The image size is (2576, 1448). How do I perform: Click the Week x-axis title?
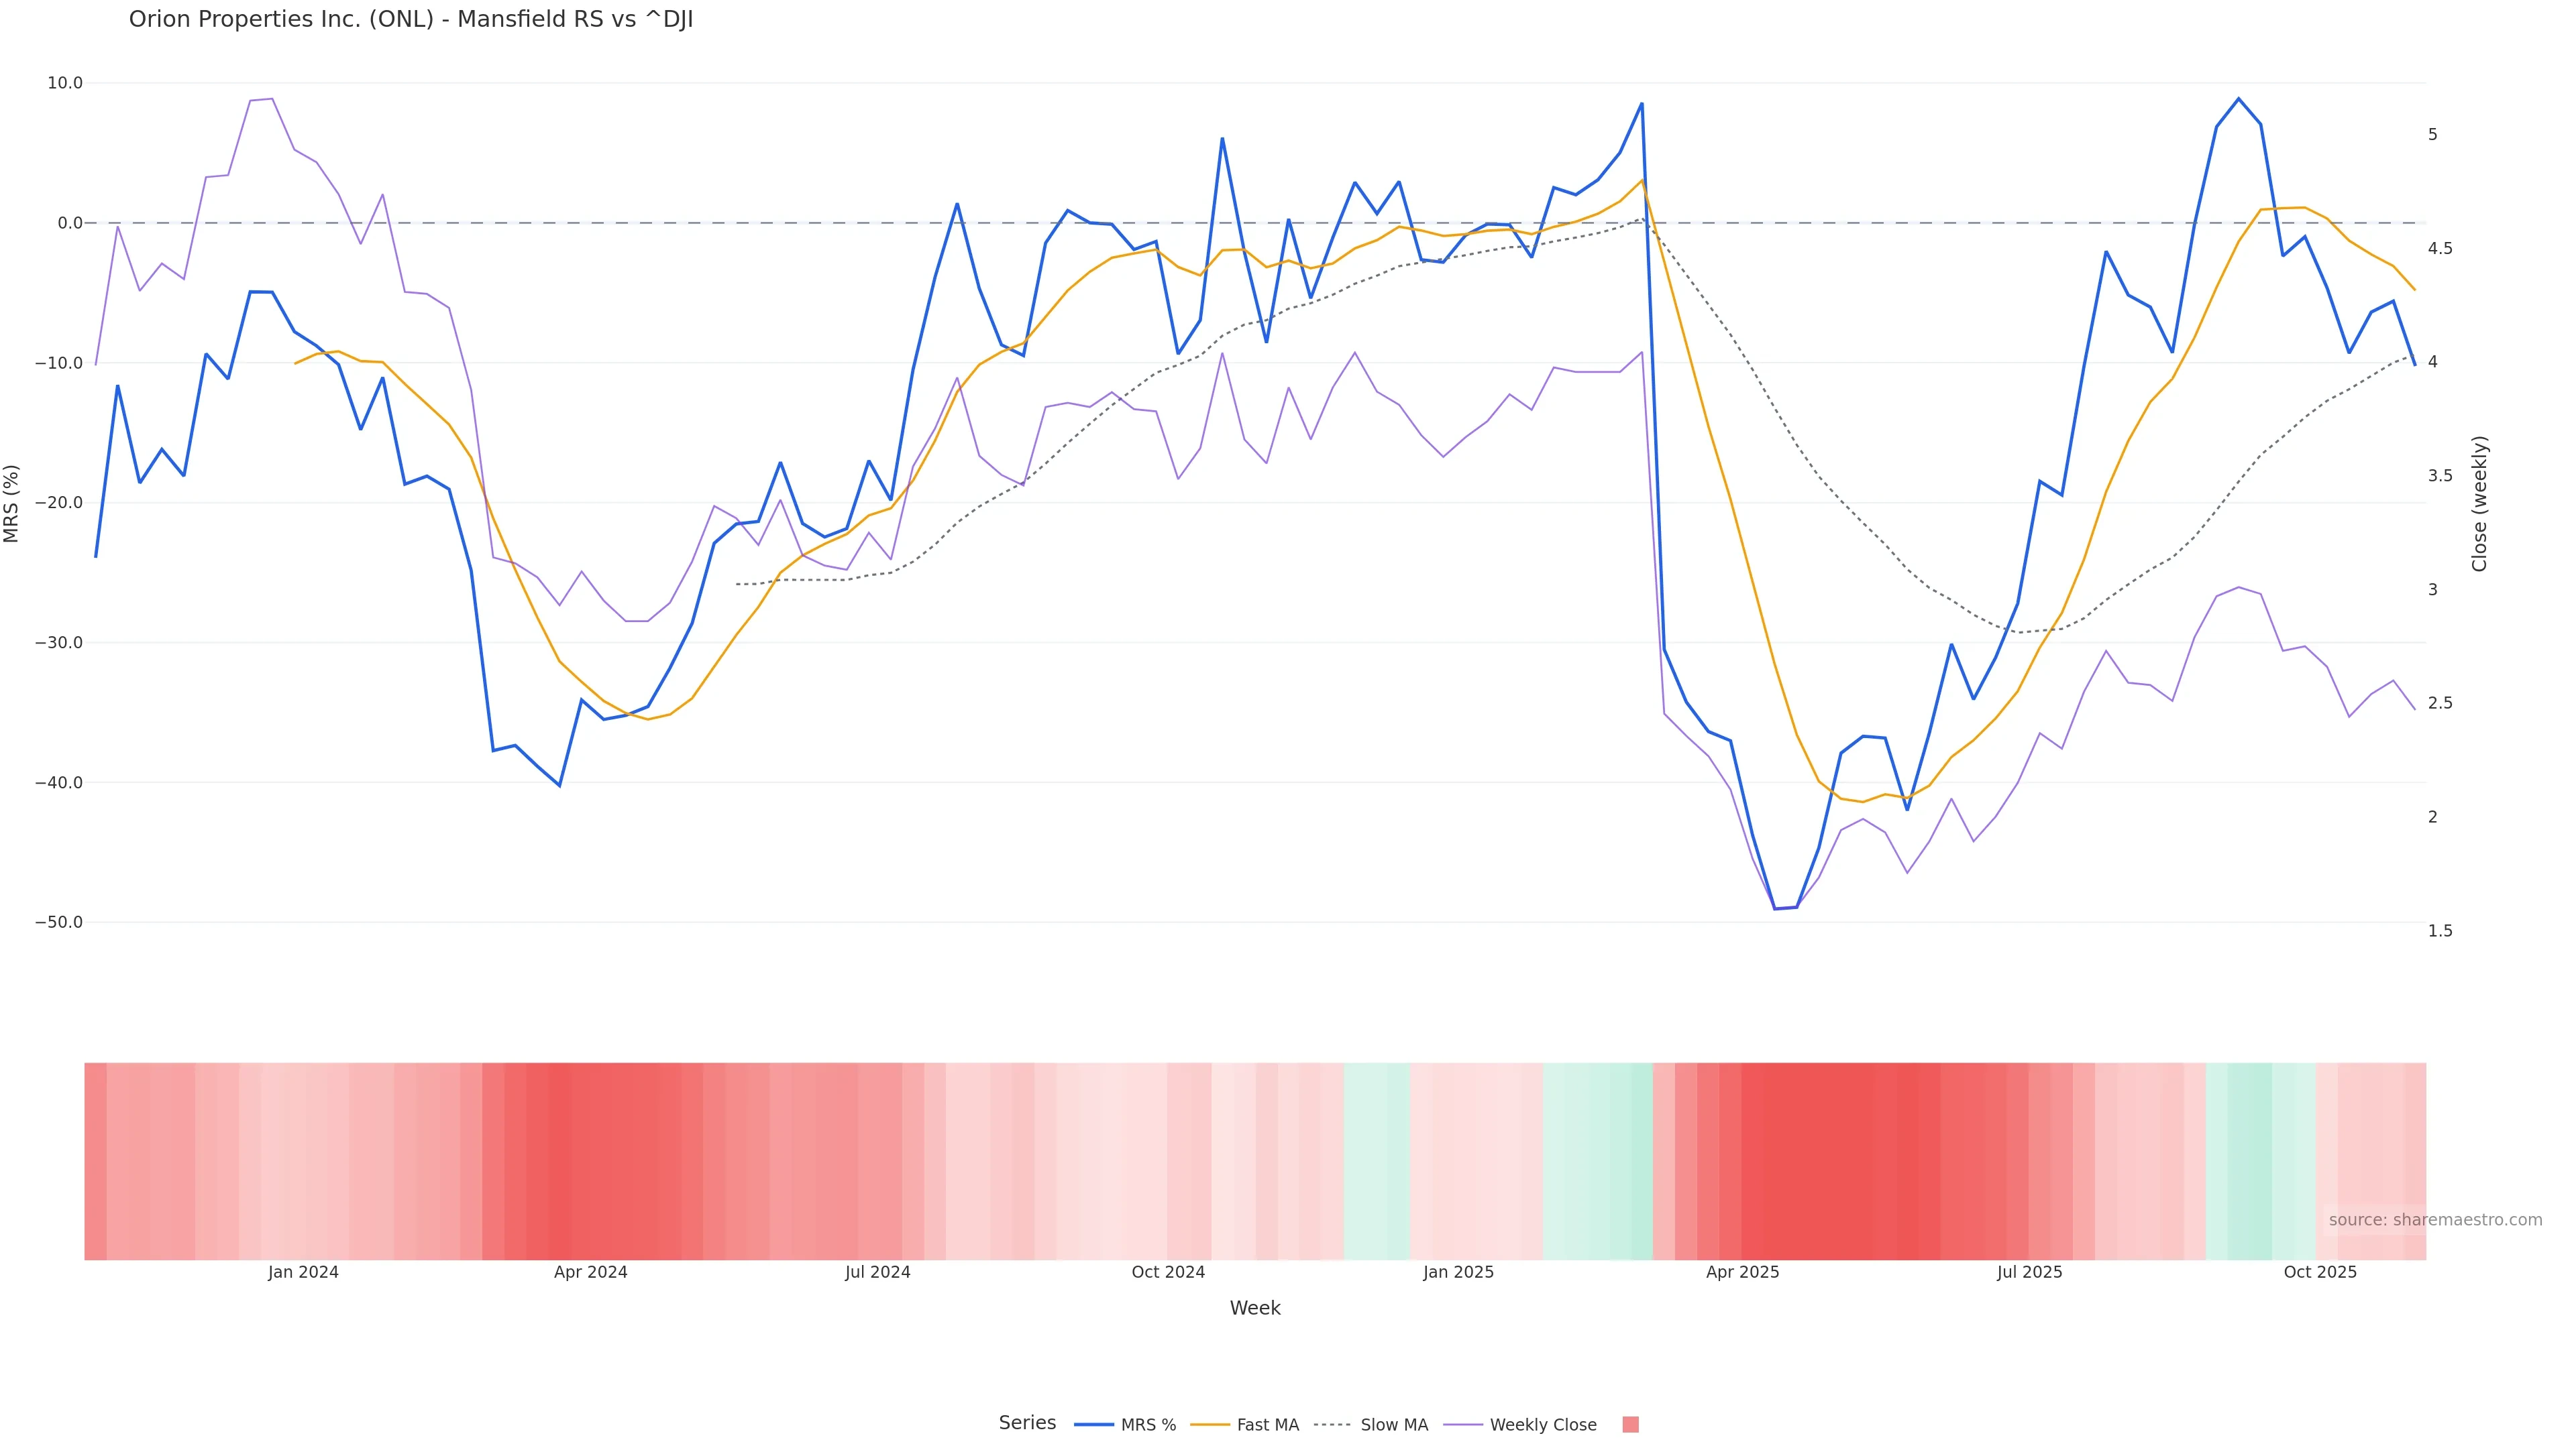click(x=1254, y=1308)
